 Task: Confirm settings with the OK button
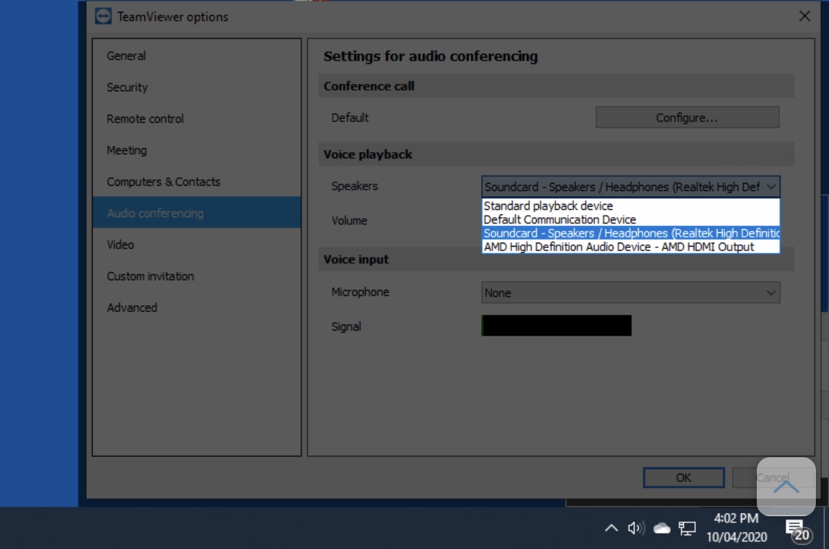[x=683, y=478]
